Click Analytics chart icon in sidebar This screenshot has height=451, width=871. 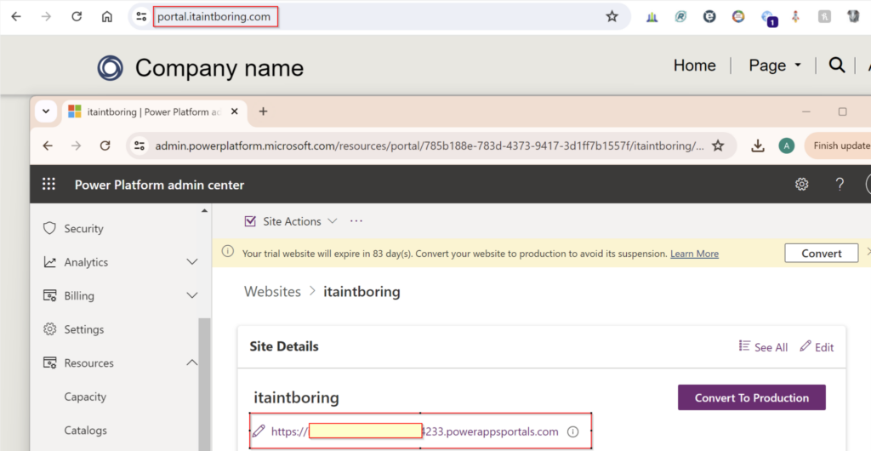coord(49,262)
